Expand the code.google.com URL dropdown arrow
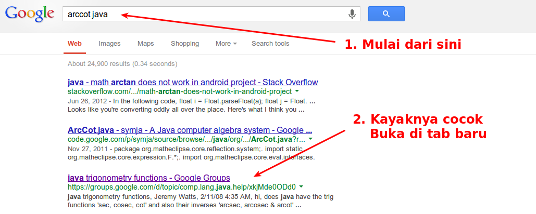The image size is (536, 214). click(310, 139)
